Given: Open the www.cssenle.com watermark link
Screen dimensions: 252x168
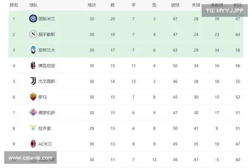Looking at the screenshot, I should 30,157.
